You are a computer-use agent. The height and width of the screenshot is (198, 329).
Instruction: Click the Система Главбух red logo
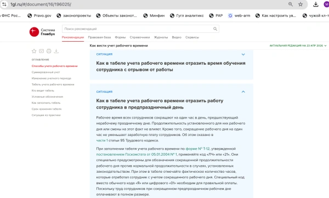click(x=34, y=32)
